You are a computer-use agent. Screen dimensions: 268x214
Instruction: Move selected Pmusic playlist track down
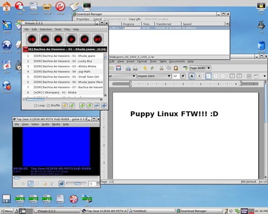[x=90, y=105]
